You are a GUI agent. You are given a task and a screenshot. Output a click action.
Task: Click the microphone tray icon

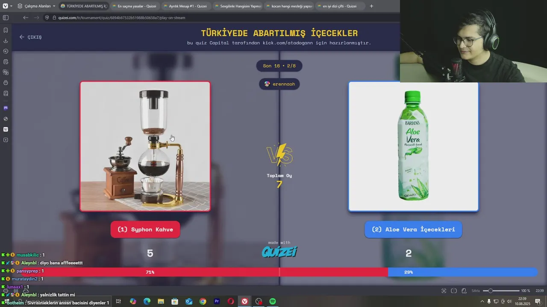[x=489, y=301]
